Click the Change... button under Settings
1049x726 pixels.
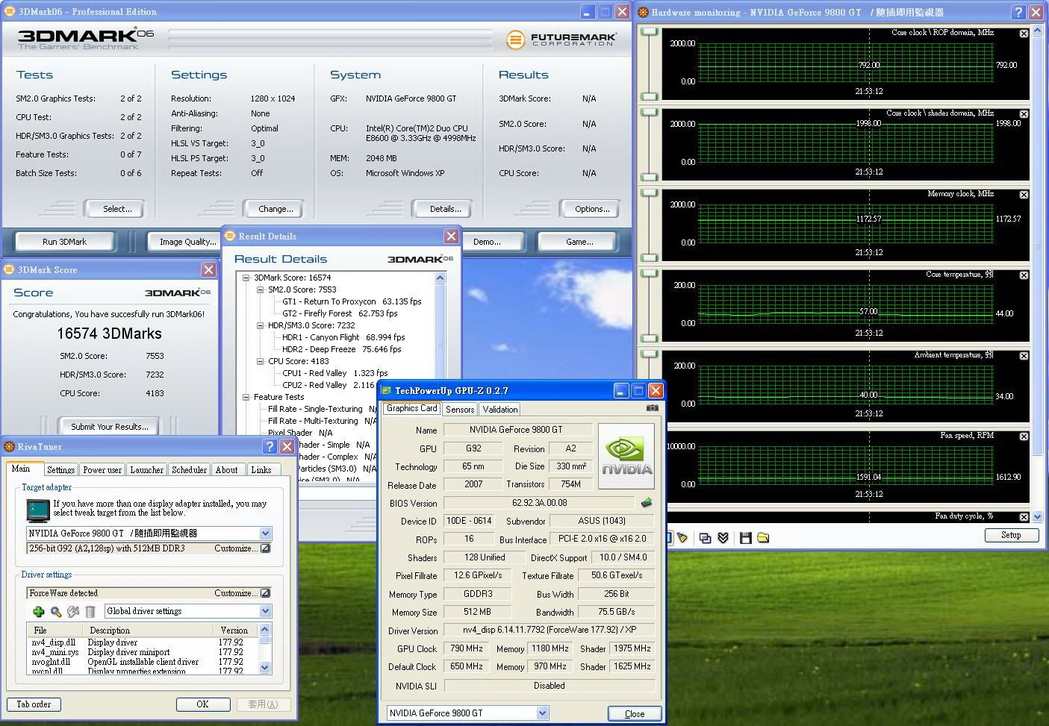274,209
